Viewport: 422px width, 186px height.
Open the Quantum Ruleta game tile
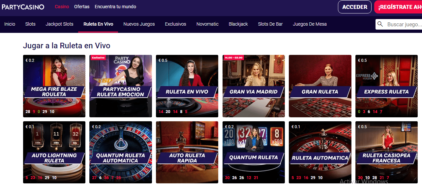point(254,152)
